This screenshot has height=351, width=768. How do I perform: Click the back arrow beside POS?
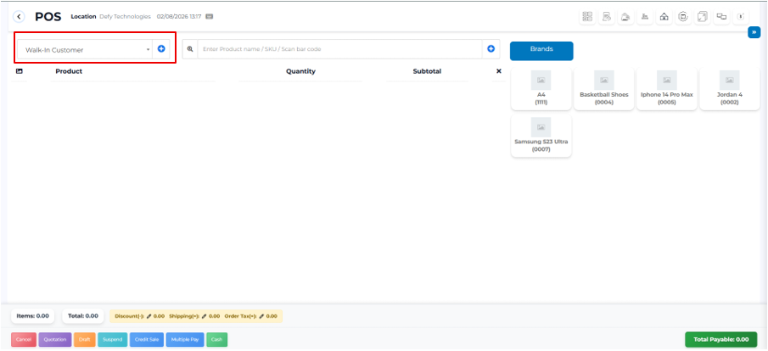coord(20,16)
